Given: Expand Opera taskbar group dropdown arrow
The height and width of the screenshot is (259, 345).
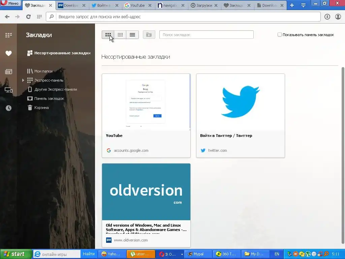Looking at the screenshot, I should click(182, 254).
